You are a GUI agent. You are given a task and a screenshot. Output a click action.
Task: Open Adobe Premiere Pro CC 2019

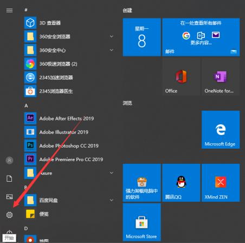(x=71, y=159)
